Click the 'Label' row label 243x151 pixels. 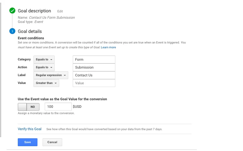coord(21,75)
